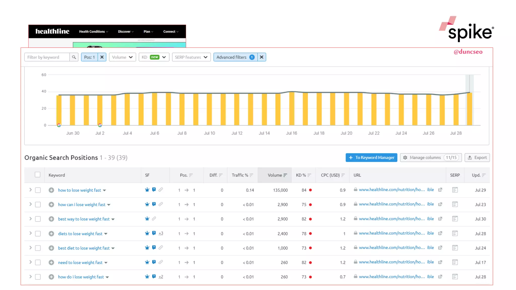This screenshot has height=290, width=516.
Task: Open SERP snapshot icon for 'best way to lose weight fast'
Action: tap(455, 219)
